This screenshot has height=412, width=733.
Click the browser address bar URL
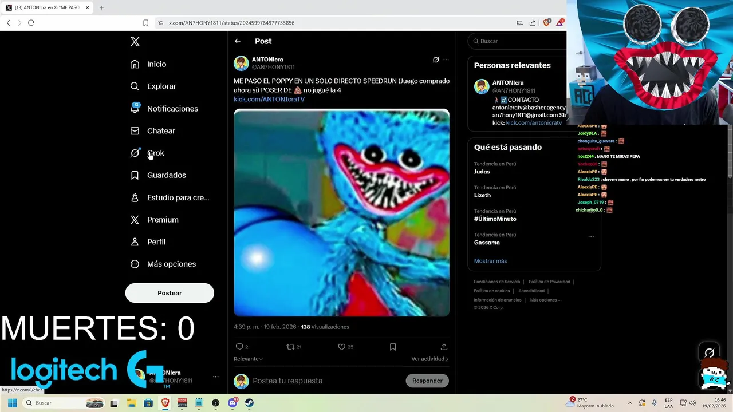[232, 23]
